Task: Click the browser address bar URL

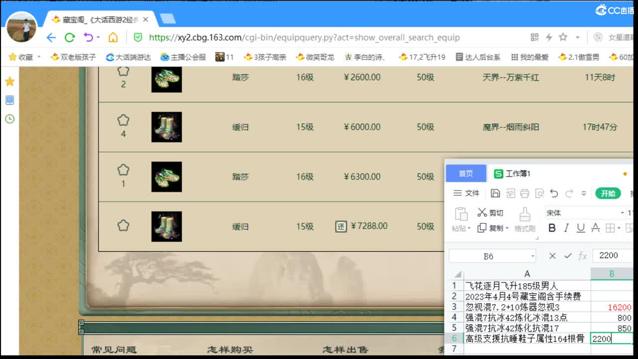Action: [x=304, y=37]
